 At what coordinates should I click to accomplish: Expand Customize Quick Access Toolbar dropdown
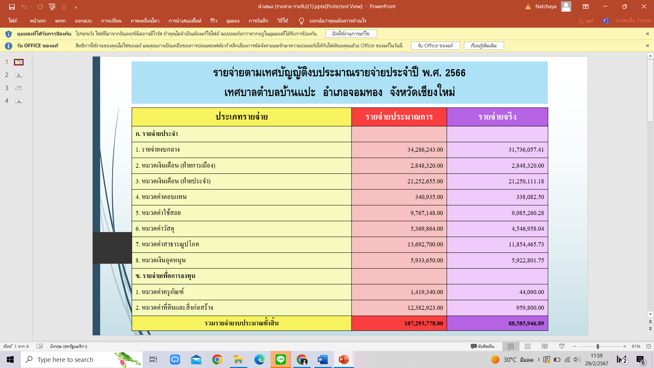point(76,7)
